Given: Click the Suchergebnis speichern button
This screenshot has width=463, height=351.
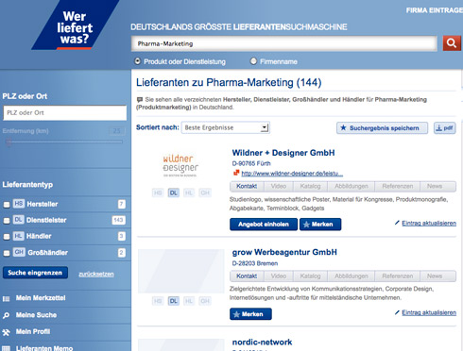Looking at the screenshot, I should tap(382, 128).
